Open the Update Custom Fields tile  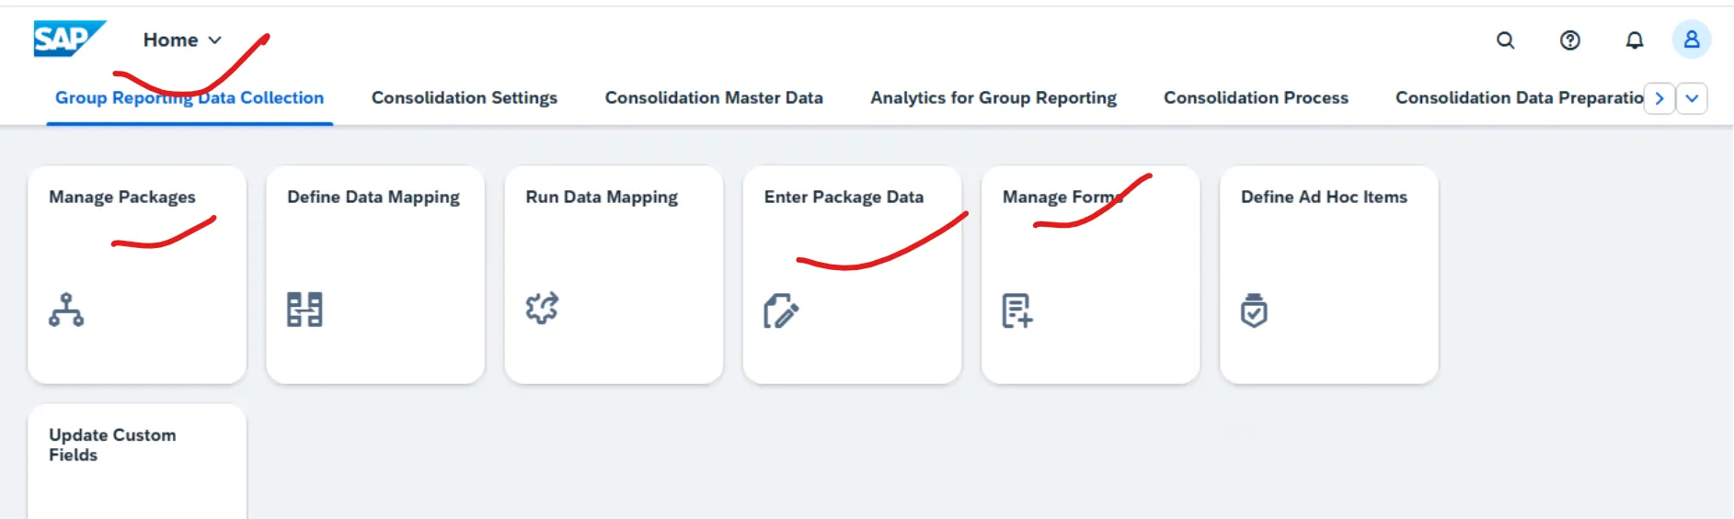[136, 459]
